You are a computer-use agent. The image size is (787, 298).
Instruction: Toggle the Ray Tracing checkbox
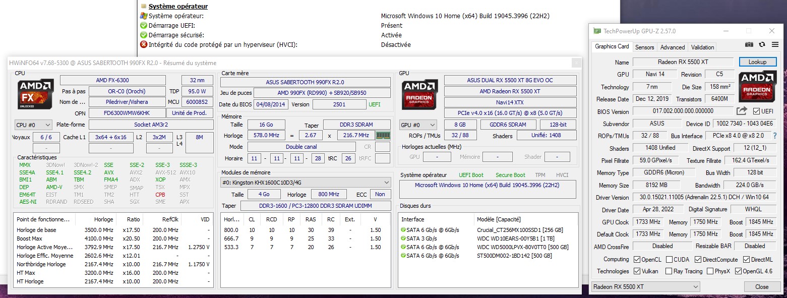click(x=669, y=271)
